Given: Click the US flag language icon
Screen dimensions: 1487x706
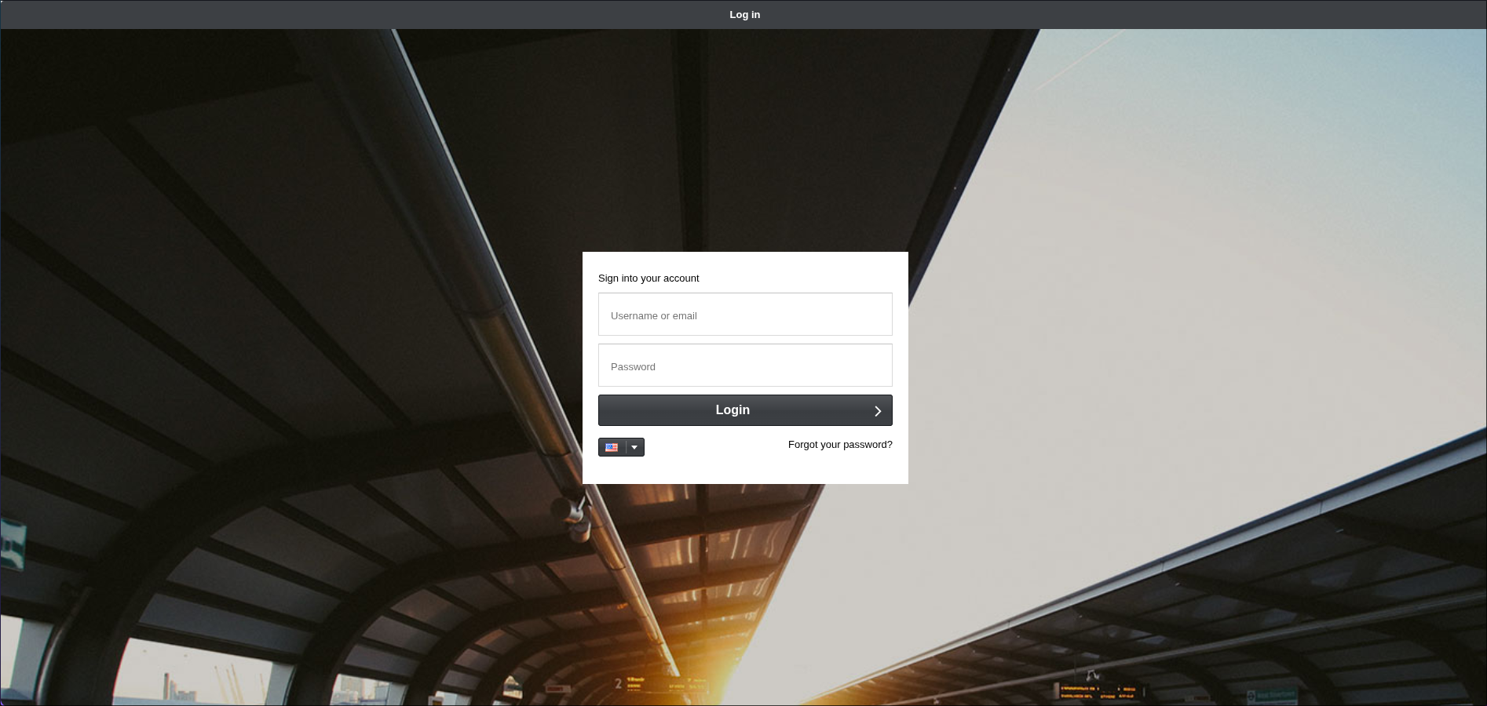Looking at the screenshot, I should [612, 447].
